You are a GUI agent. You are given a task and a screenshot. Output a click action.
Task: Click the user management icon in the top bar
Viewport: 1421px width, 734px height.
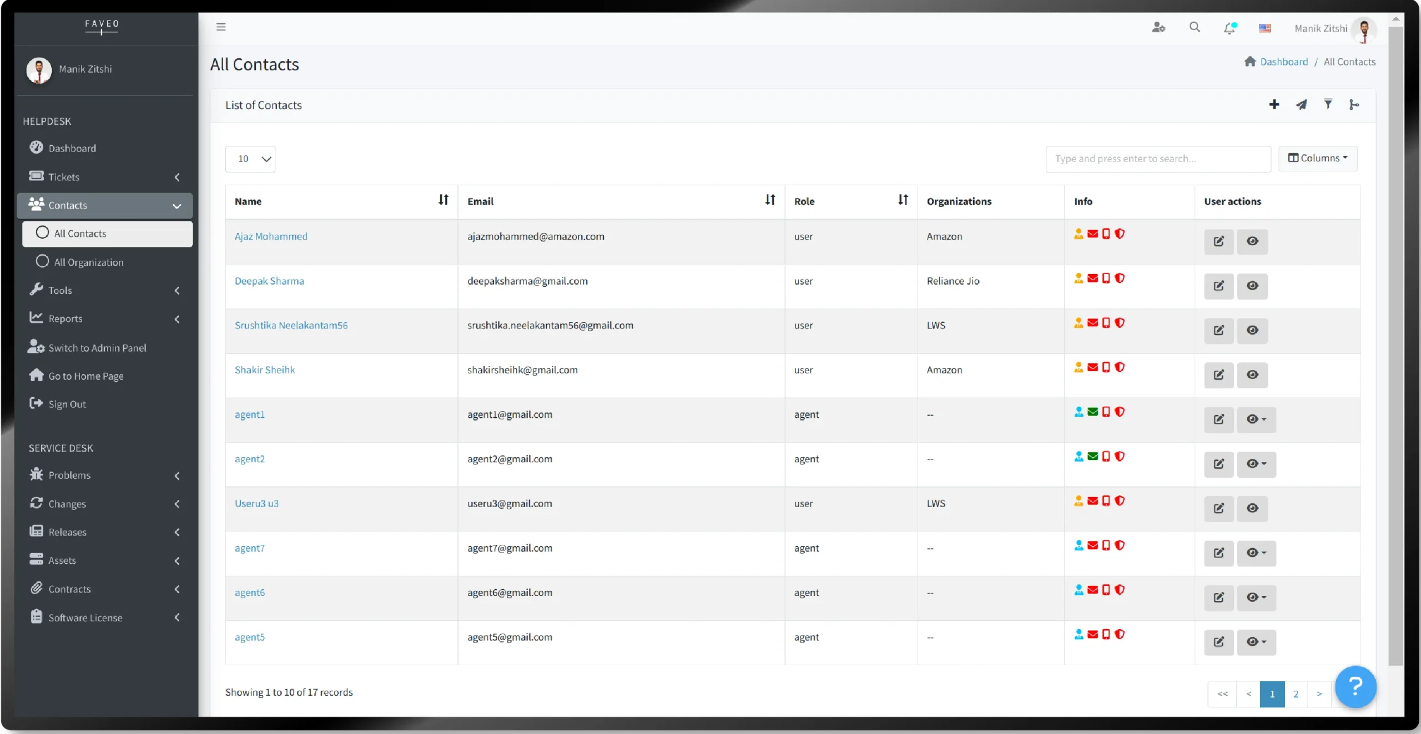click(x=1158, y=27)
